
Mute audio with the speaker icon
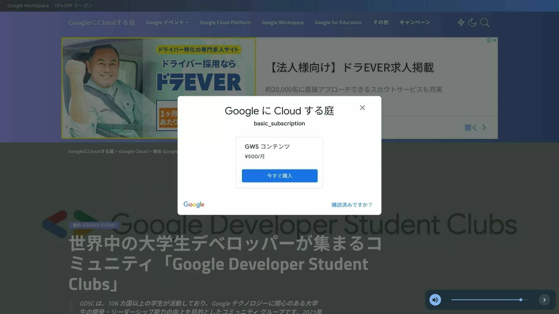435,300
